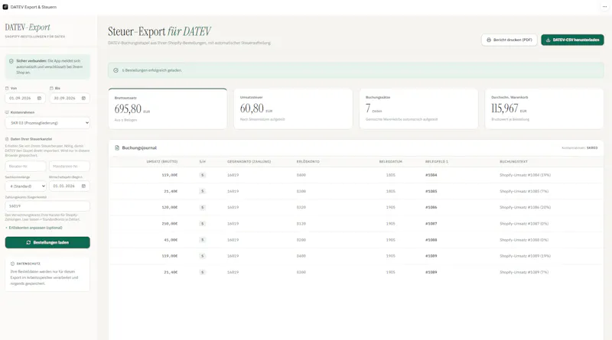Click the S badge in the #1087 row
This screenshot has width=612, height=340.
point(202,223)
